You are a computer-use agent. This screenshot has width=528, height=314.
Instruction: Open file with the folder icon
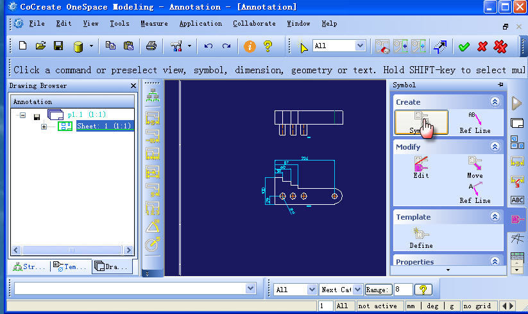(40, 46)
